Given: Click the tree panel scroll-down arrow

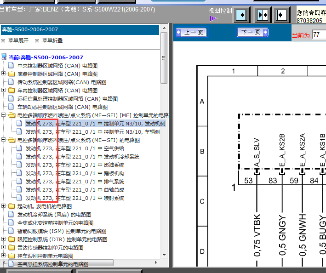Looking at the screenshot, I should [x=164, y=255].
